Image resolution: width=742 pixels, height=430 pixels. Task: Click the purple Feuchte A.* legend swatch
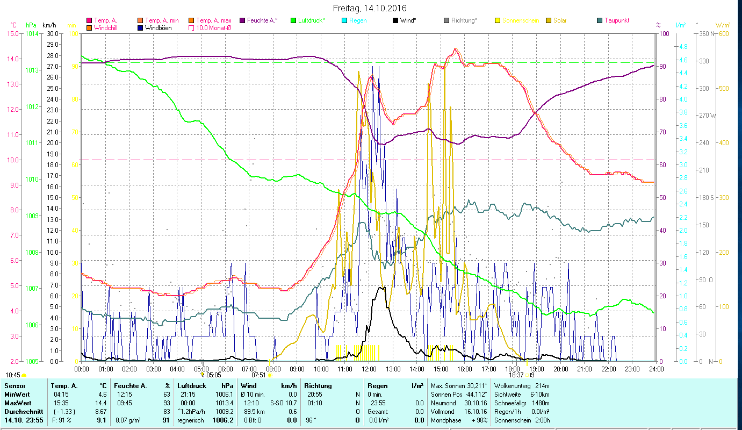pos(242,20)
